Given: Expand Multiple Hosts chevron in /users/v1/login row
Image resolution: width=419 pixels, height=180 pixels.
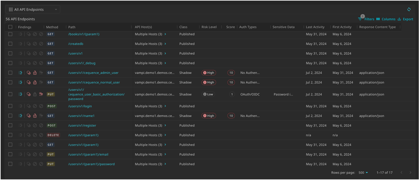Looking at the screenshot, I should point(165,106).
